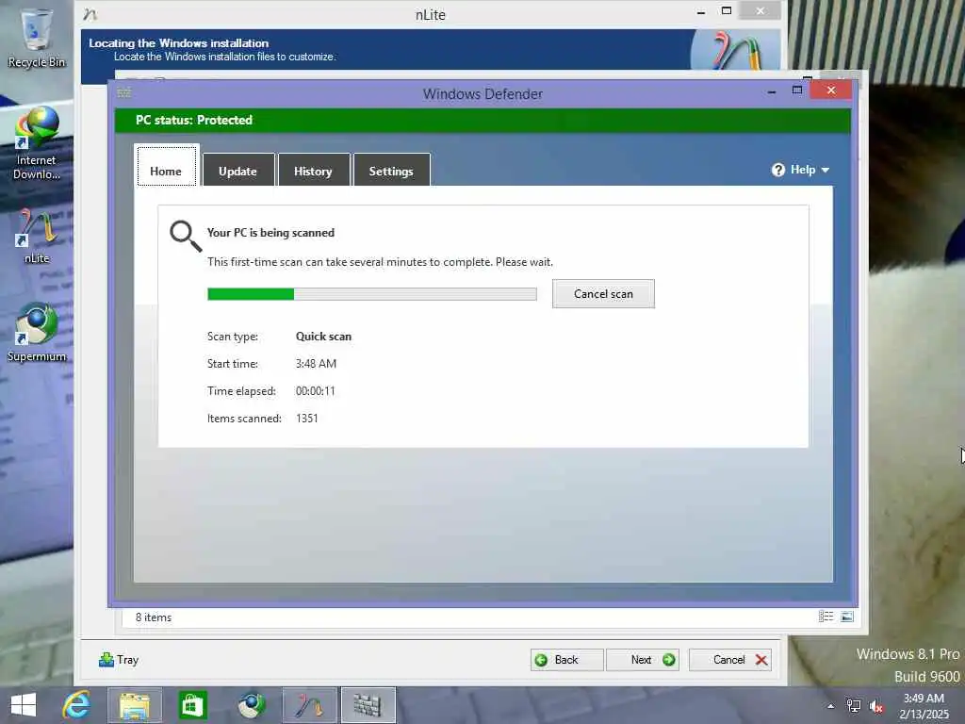Open the Recycle Bin desktop icon

tap(37, 37)
